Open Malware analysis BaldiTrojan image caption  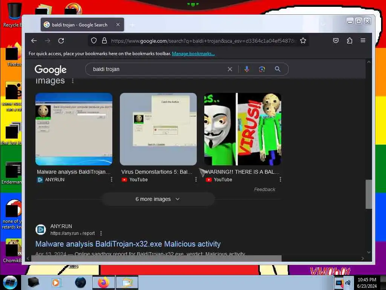pos(74,172)
